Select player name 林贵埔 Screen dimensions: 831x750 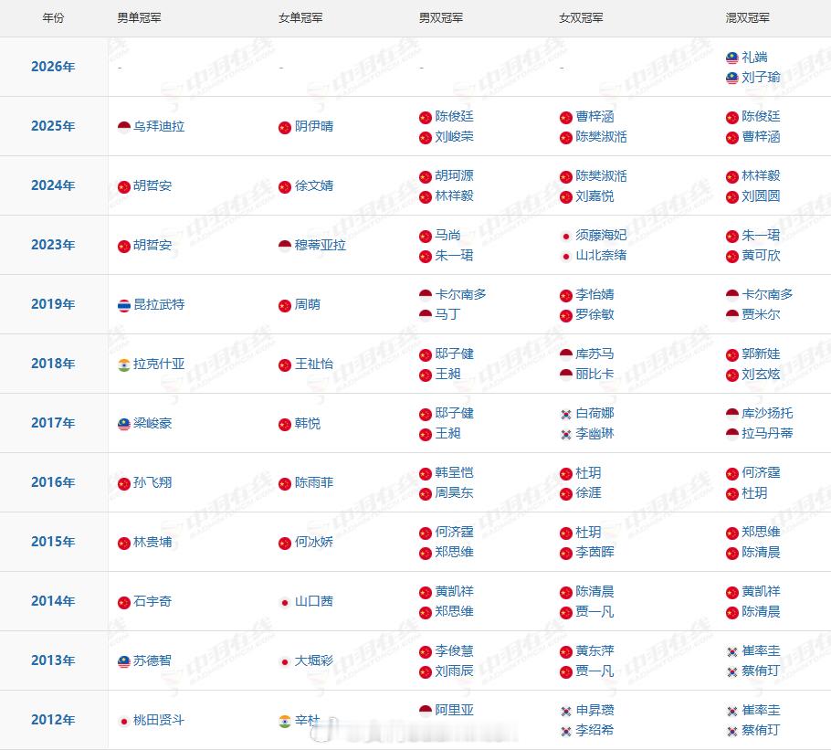(153, 543)
